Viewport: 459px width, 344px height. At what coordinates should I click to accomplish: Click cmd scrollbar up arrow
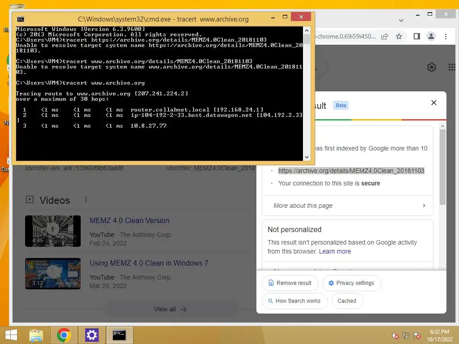click(307, 30)
